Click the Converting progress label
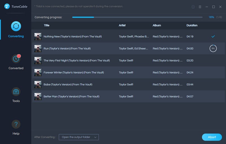 click(48, 17)
